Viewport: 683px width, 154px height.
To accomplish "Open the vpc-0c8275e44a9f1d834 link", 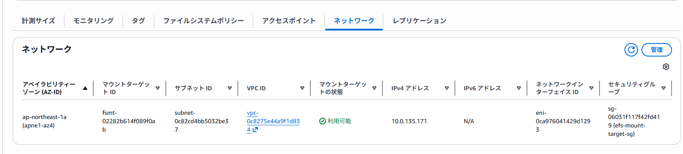I will click(273, 121).
